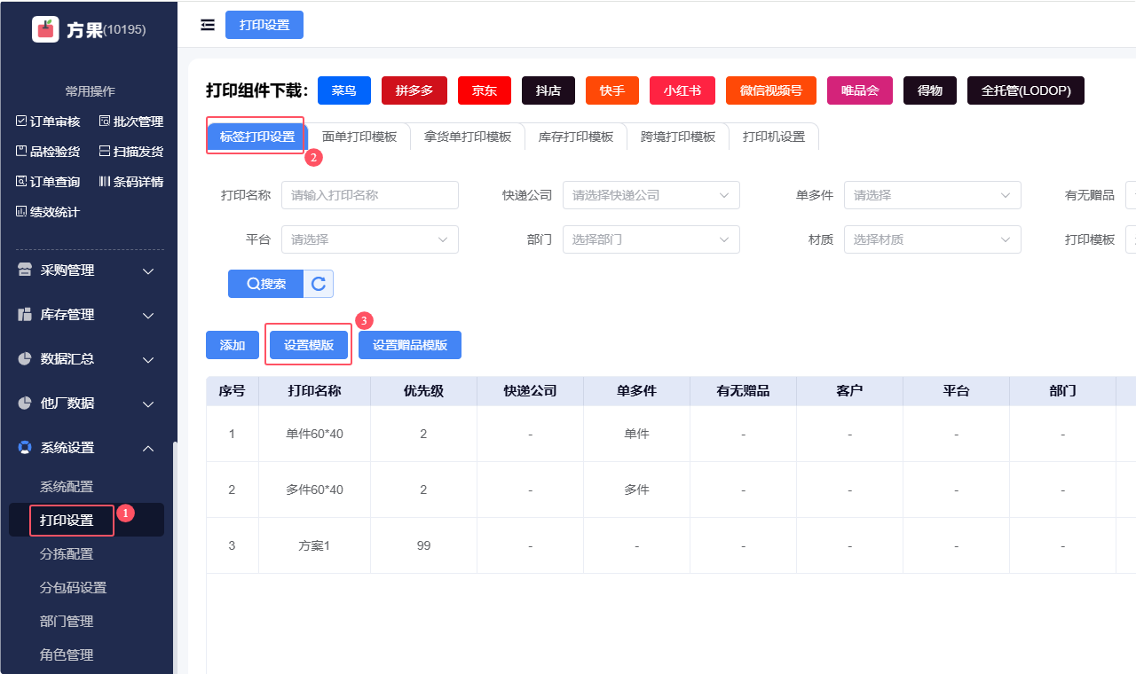Select the 多件60*40 table row name
The image size is (1136, 674).
tap(314, 490)
